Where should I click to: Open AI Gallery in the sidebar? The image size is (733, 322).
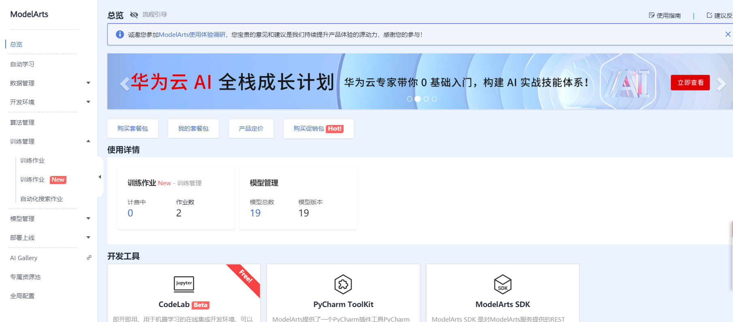[24, 258]
